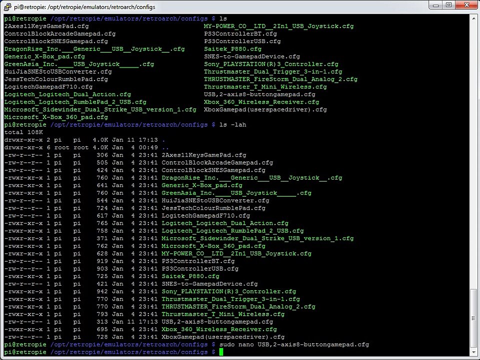Click window title path text
The width and height of the screenshot is (480, 360).
click(84, 6)
